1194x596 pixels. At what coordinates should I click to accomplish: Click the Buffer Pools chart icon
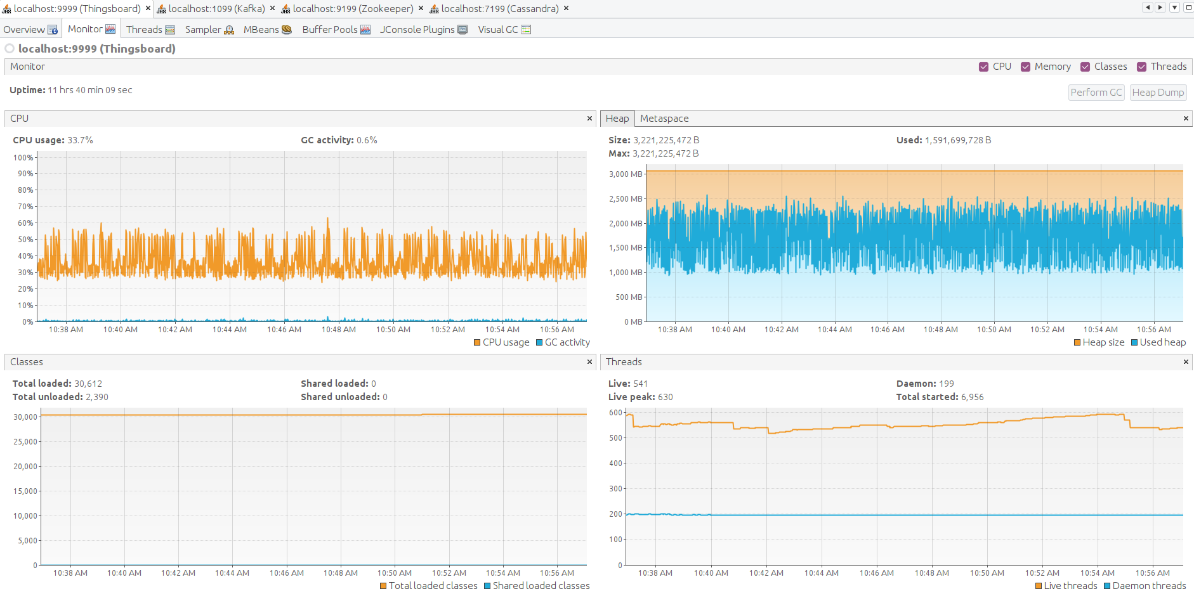tap(365, 30)
